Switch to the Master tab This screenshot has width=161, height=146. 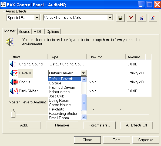click(x=10, y=31)
